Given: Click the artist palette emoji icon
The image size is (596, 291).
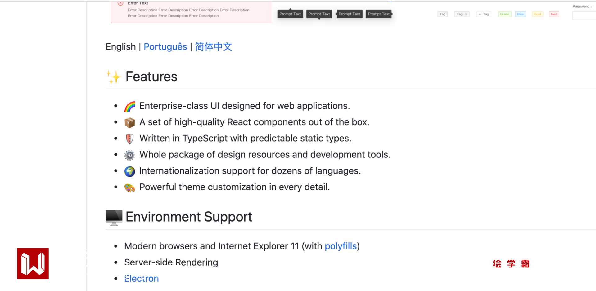Looking at the screenshot, I should 130,187.
